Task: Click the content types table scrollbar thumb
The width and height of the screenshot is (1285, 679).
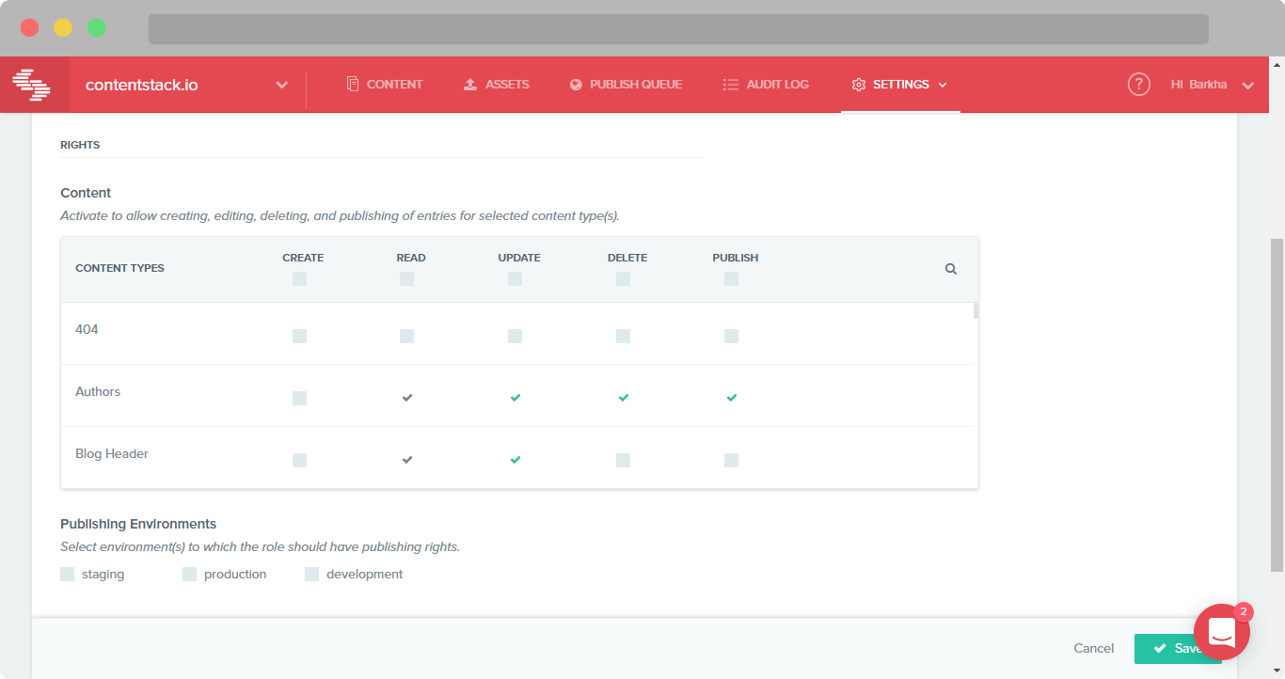Action: click(976, 310)
